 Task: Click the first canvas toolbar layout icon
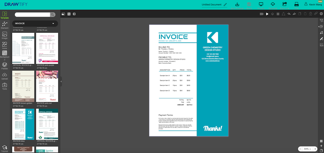(x=63, y=14)
